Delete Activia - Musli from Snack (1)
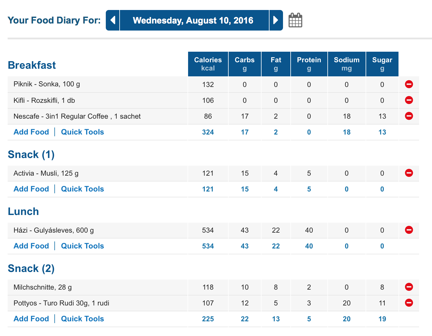 click(x=409, y=173)
